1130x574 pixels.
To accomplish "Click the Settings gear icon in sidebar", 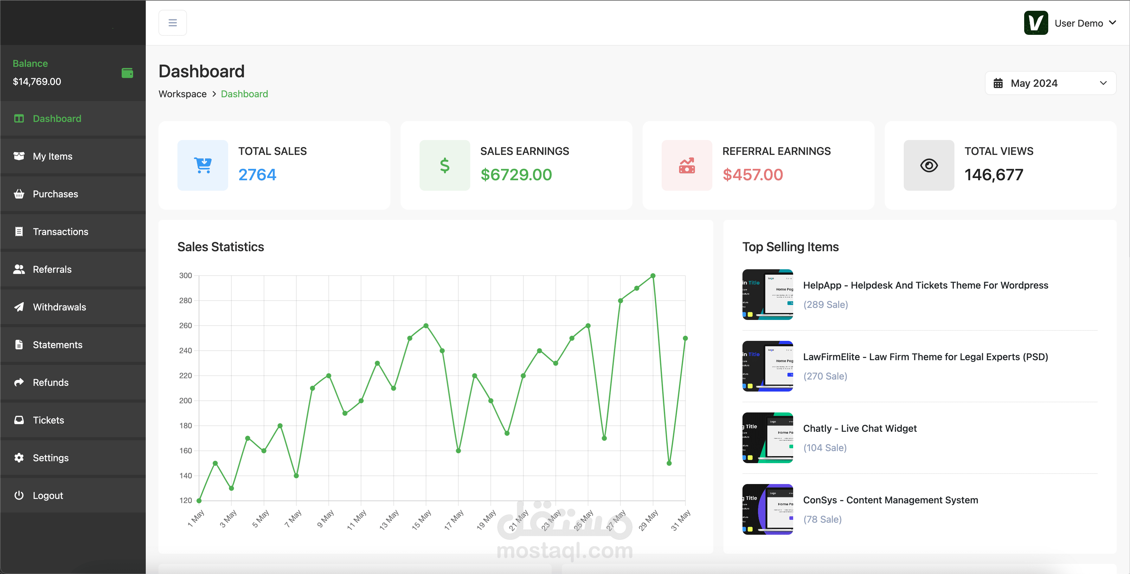I will (19, 457).
